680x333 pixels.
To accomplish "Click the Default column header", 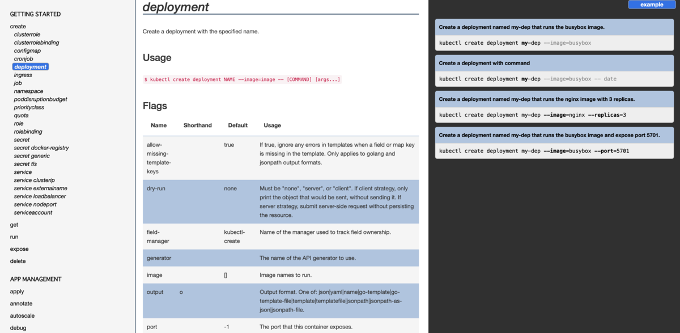I will pos(238,125).
